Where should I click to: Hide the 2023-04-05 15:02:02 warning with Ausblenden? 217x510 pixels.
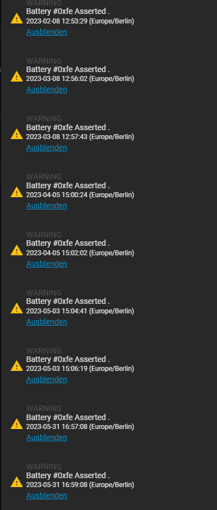pos(47,264)
